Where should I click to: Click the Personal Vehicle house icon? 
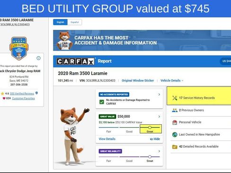point(175,122)
